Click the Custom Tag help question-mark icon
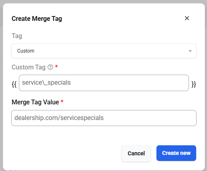This screenshot has width=207, height=171. pos(50,67)
